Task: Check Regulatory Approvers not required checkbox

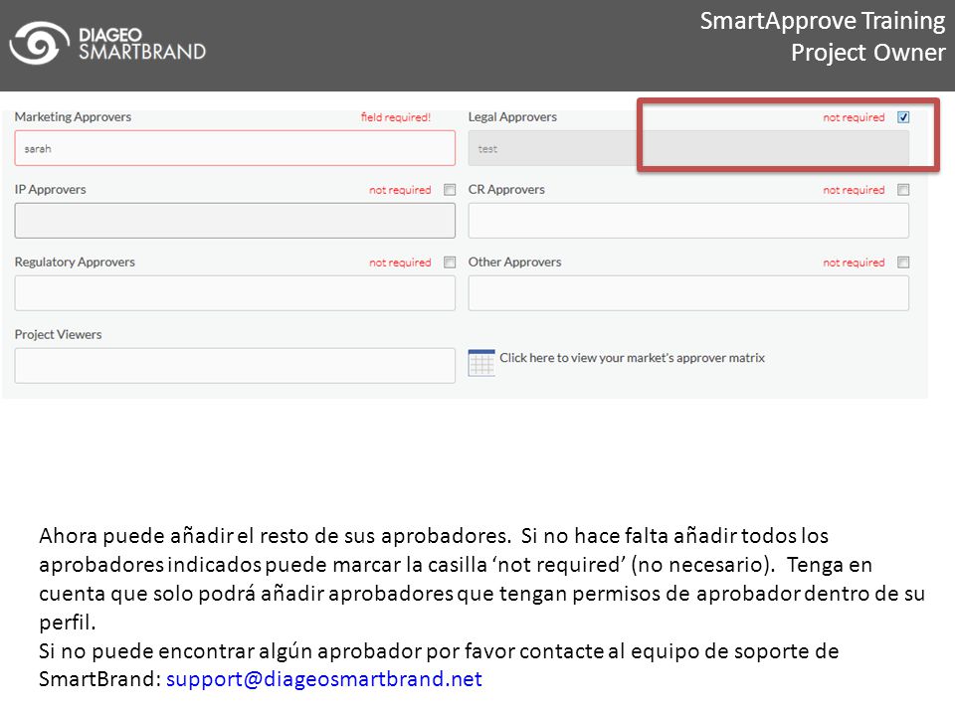Action: click(450, 262)
